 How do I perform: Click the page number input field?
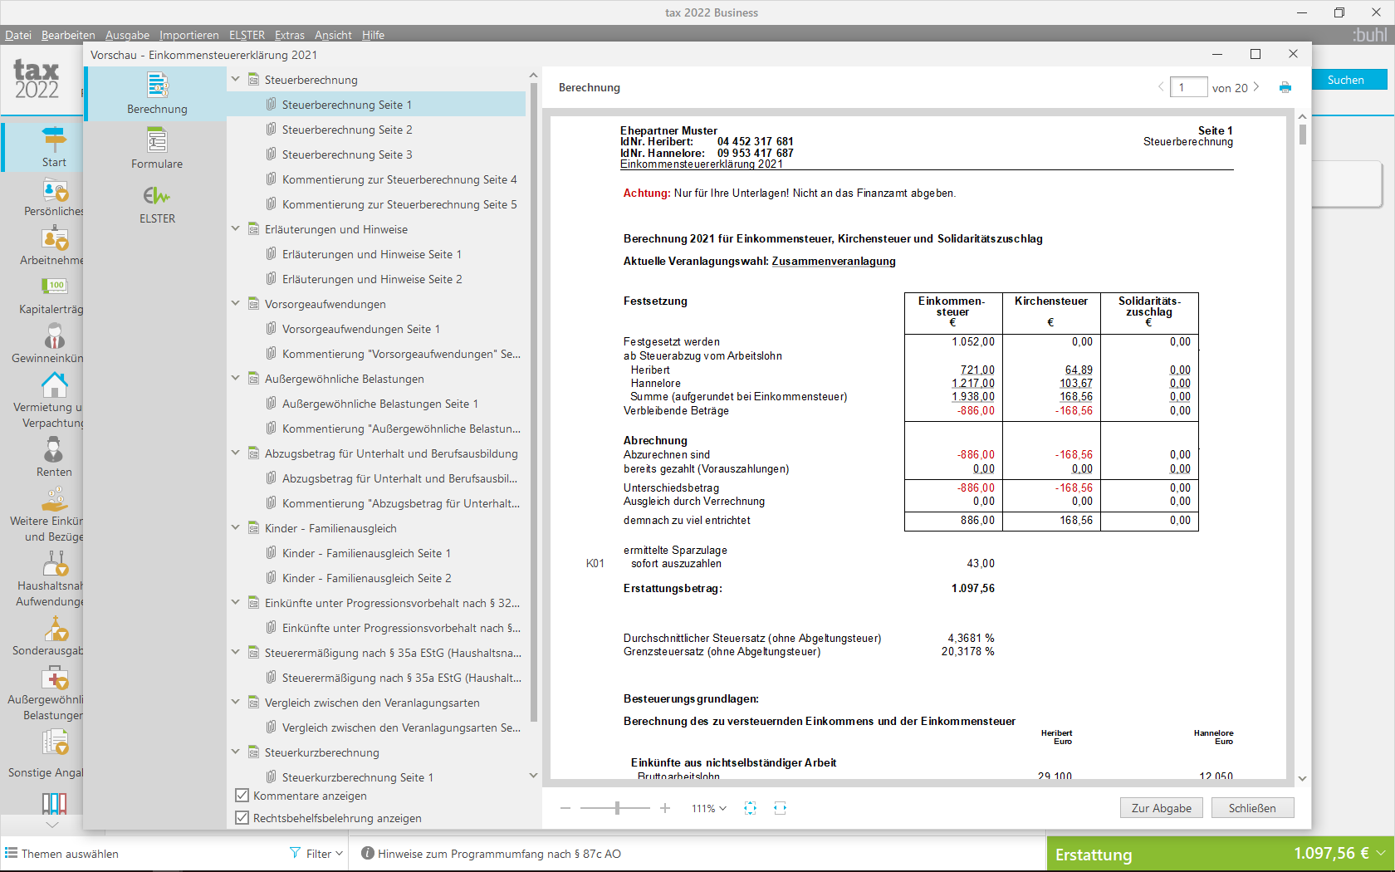coord(1188,87)
